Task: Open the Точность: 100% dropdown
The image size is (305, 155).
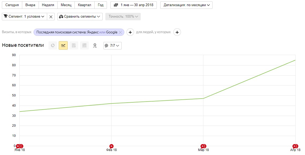Action: pyautogui.click(x=123, y=17)
